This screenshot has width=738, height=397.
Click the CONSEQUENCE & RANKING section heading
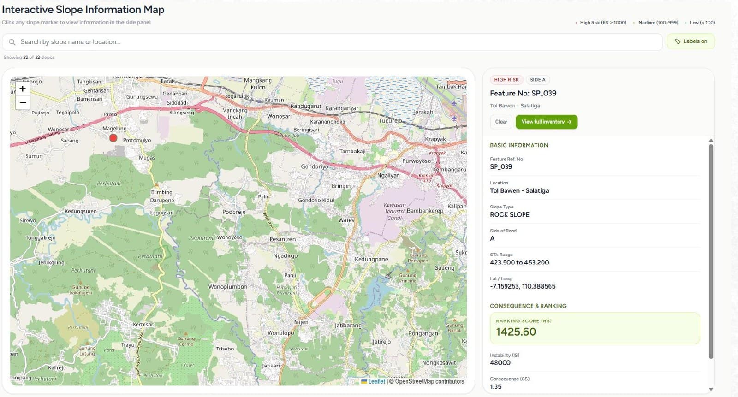528,306
